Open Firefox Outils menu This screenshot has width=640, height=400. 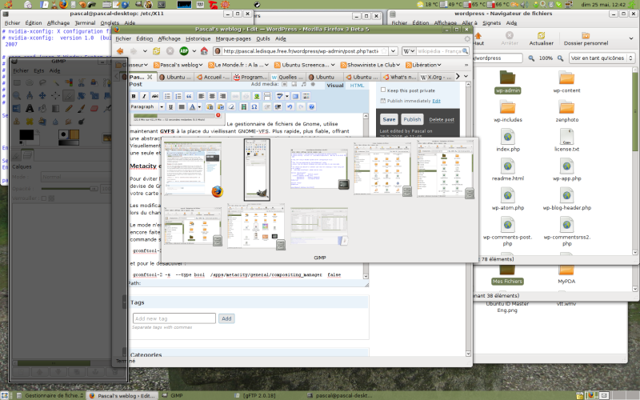click(x=263, y=38)
